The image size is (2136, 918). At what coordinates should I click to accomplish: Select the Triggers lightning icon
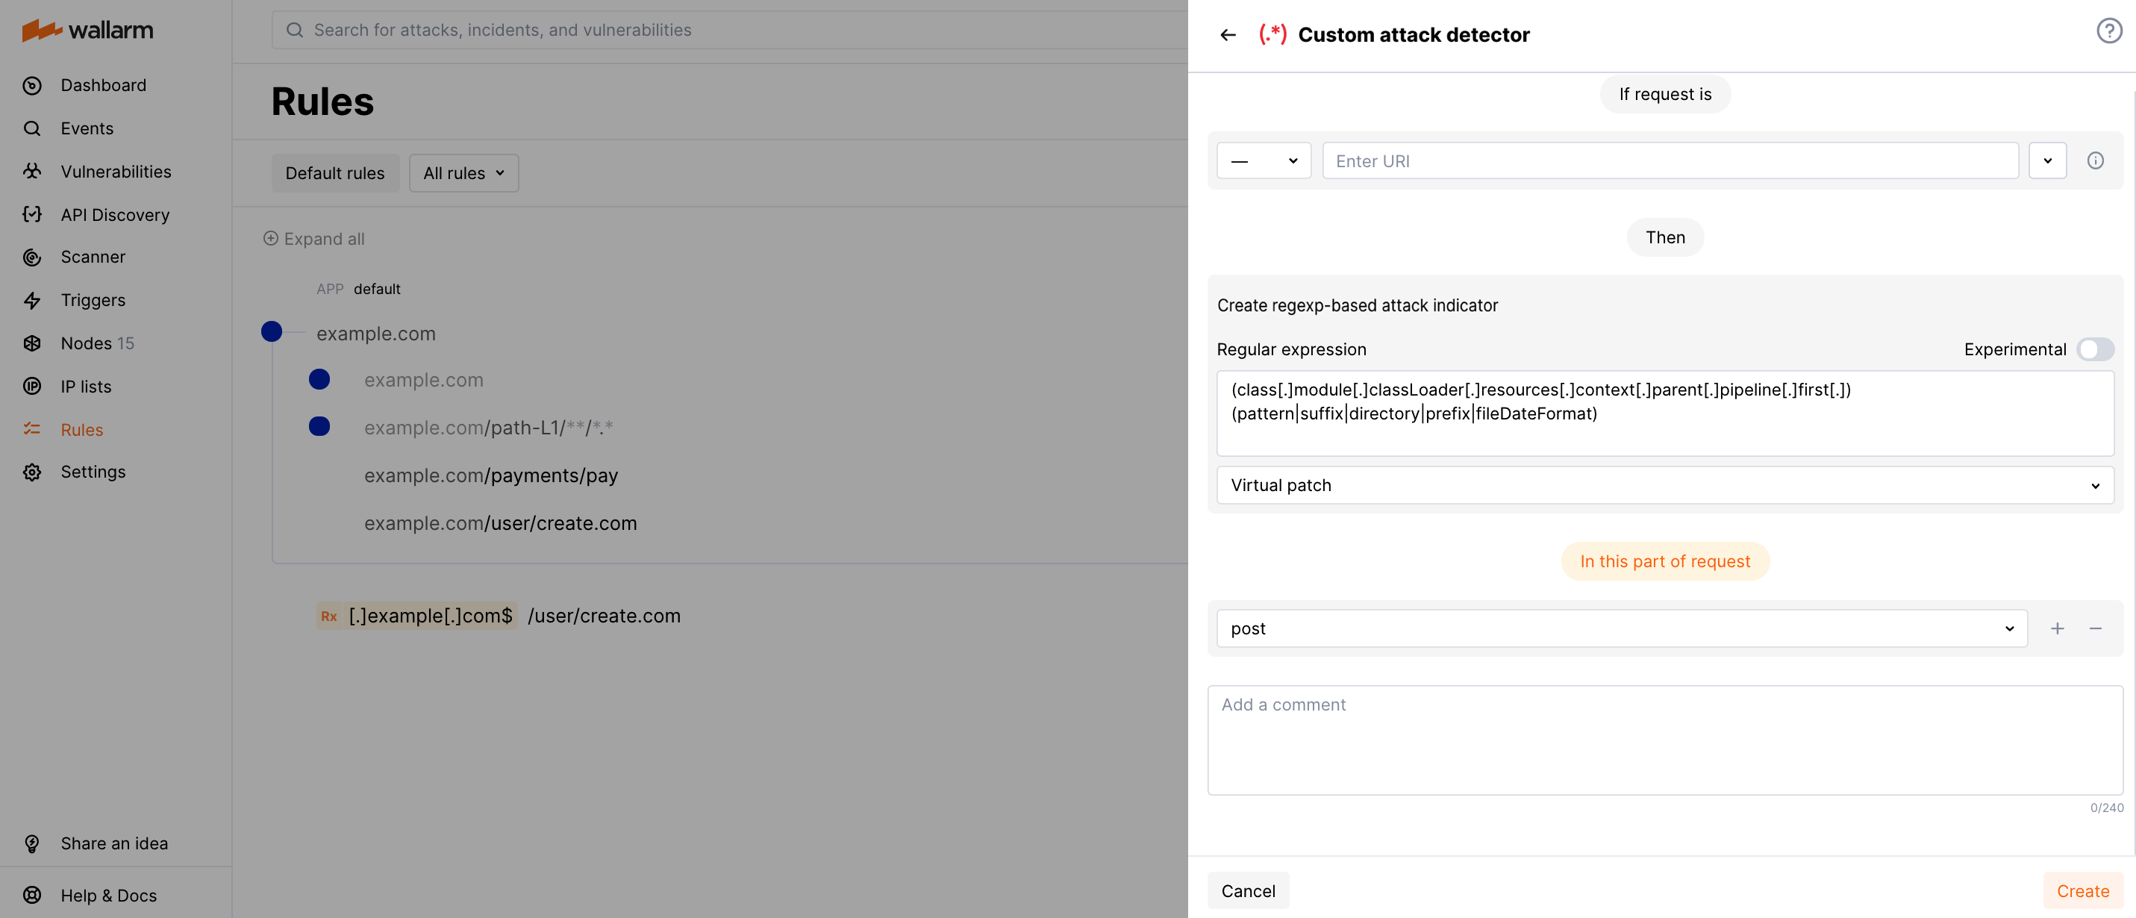pos(31,299)
